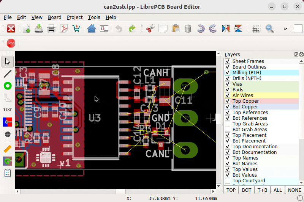Show only T+B layers button
The width and height of the screenshot is (304, 202).
coord(262,190)
